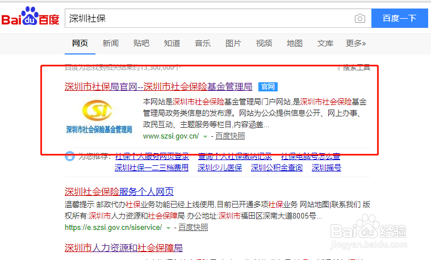
Task: Open the 音乐 tab
Action: [x=203, y=43]
